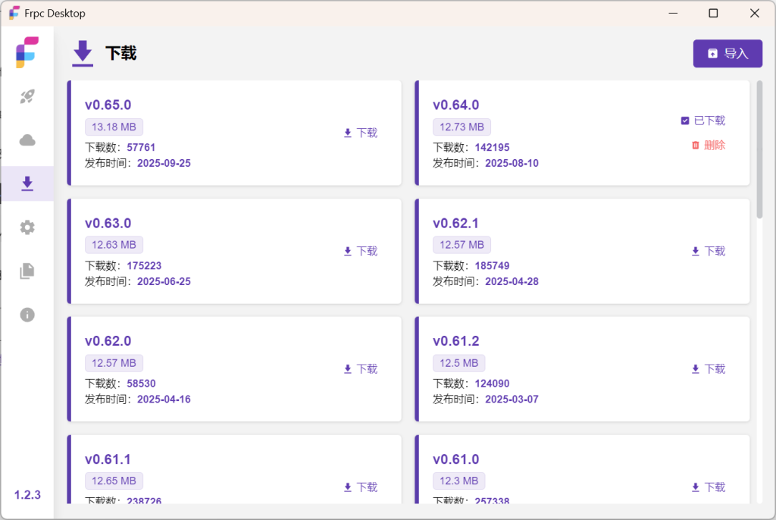Download version v0.61.0
Screen dimensions: 776x520
point(708,487)
